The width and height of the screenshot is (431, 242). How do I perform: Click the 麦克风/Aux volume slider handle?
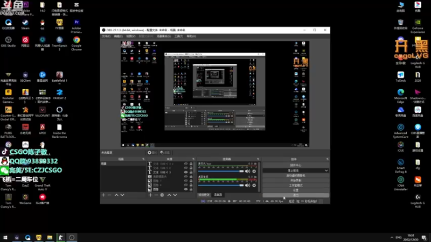coord(241,171)
